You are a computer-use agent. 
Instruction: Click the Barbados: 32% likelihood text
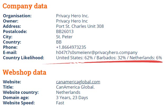point(111,58)
